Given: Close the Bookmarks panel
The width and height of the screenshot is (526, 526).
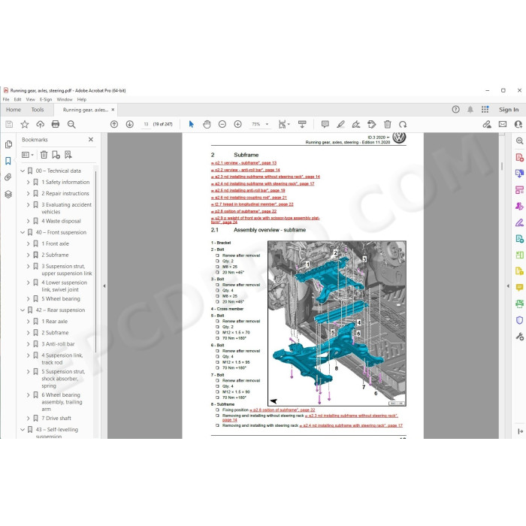Looking at the screenshot, I should 91,139.
